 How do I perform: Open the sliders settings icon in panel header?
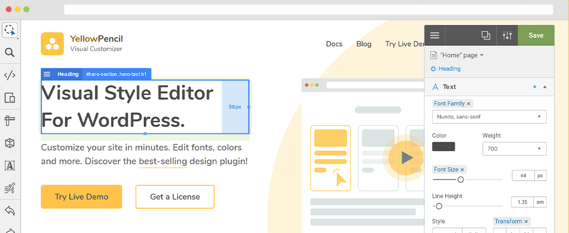pyautogui.click(x=507, y=35)
